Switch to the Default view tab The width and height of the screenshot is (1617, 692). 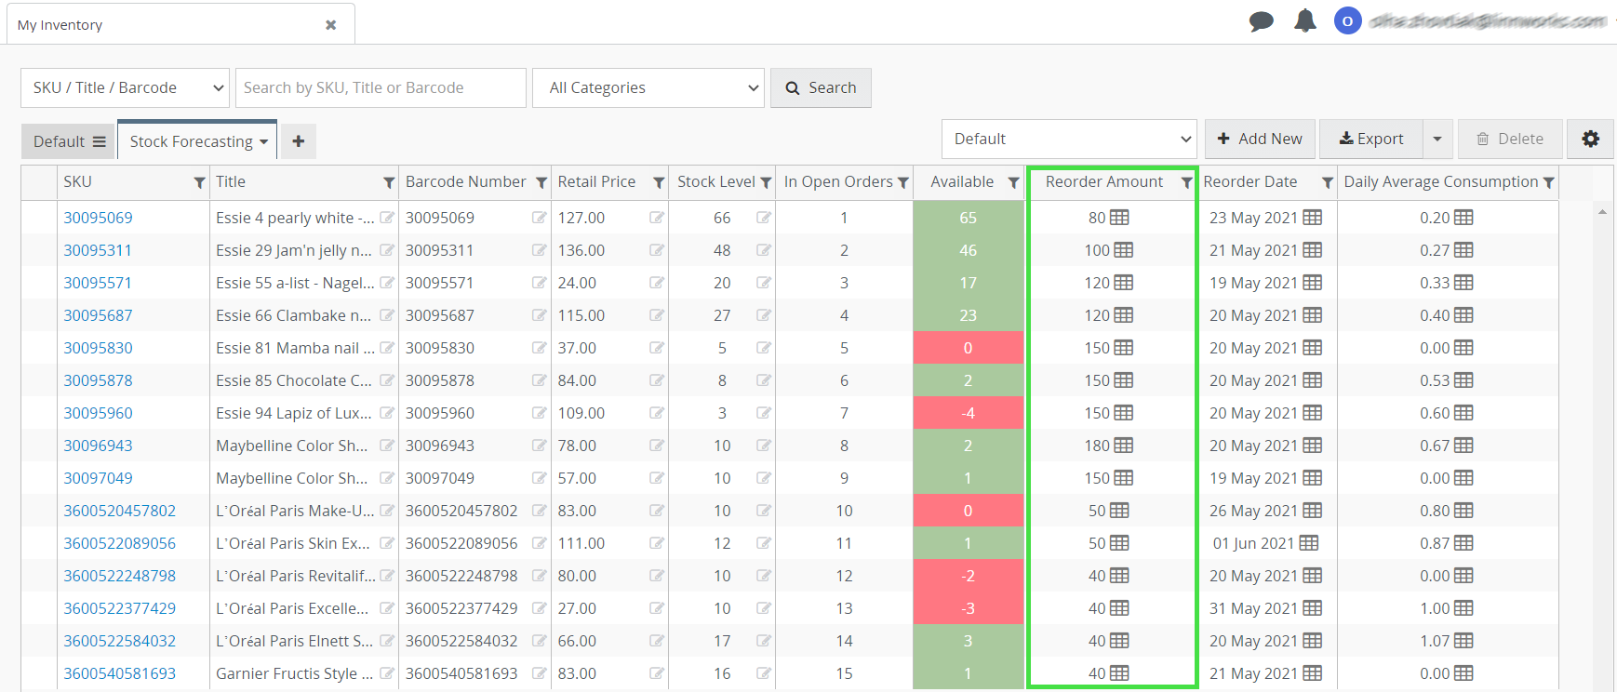click(x=68, y=141)
